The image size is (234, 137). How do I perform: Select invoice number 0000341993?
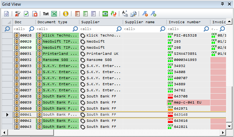pyautogui.click(x=189, y=60)
